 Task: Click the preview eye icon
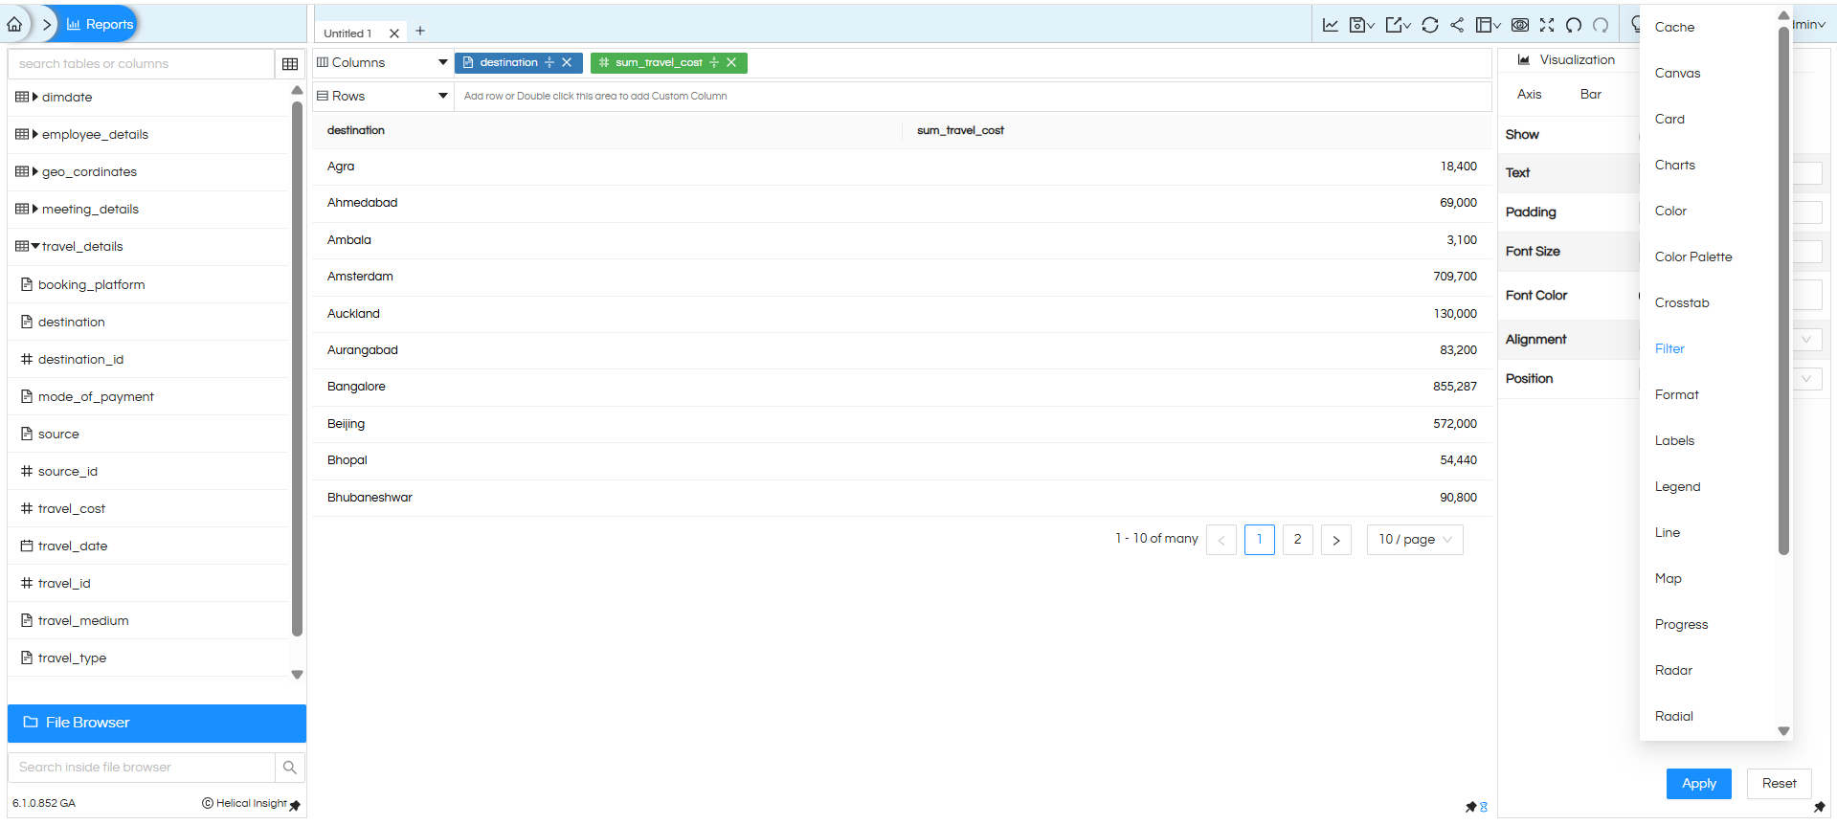point(1520,25)
